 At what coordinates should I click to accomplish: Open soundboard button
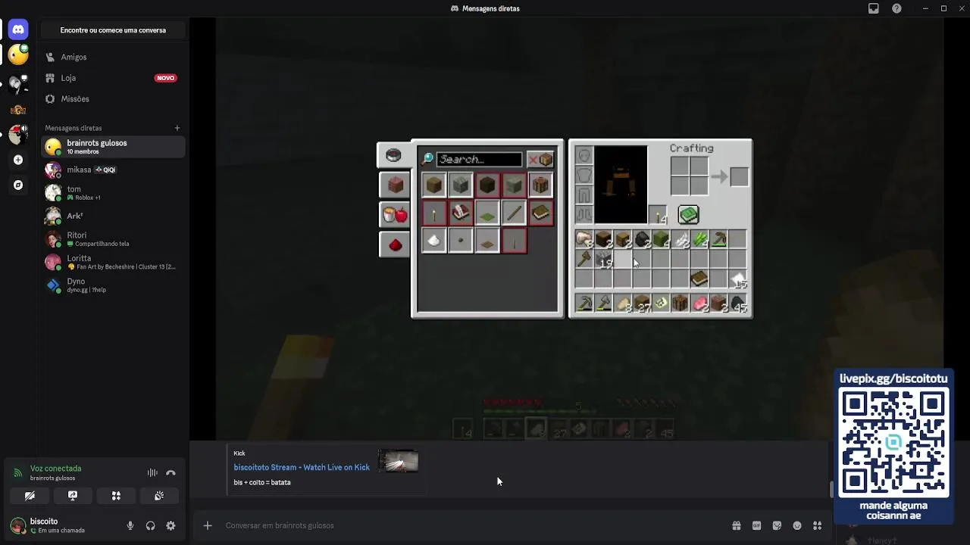pos(159,496)
